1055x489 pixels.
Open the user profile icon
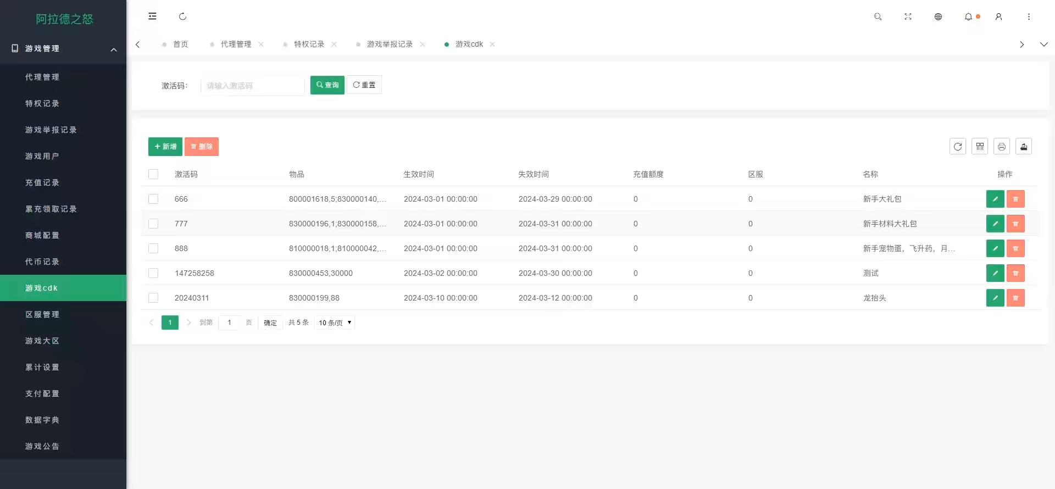(x=999, y=16)
